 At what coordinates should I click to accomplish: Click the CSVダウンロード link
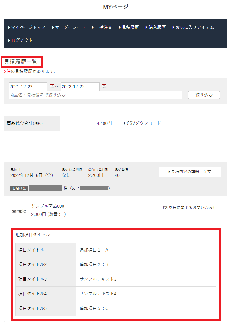pos(142,123)
